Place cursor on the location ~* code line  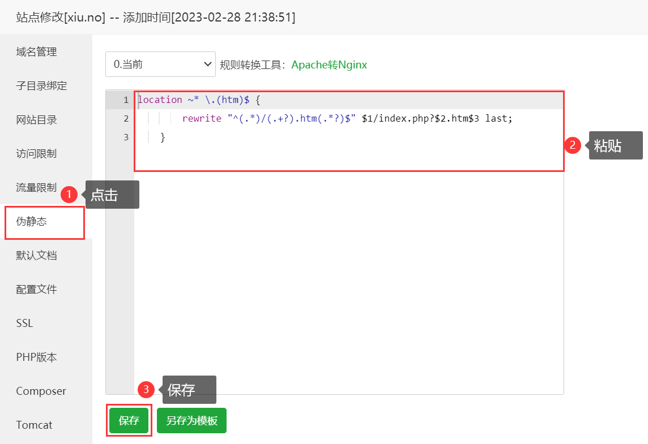tap(198, 100)
